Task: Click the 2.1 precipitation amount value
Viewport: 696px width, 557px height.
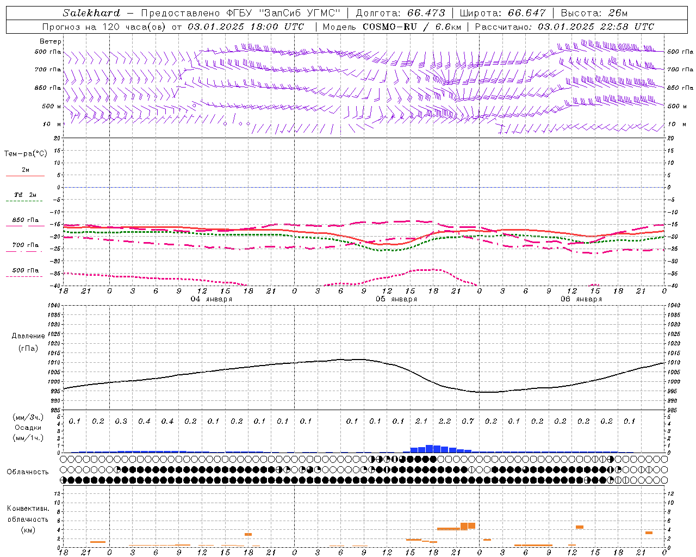Action: point(421,421)
